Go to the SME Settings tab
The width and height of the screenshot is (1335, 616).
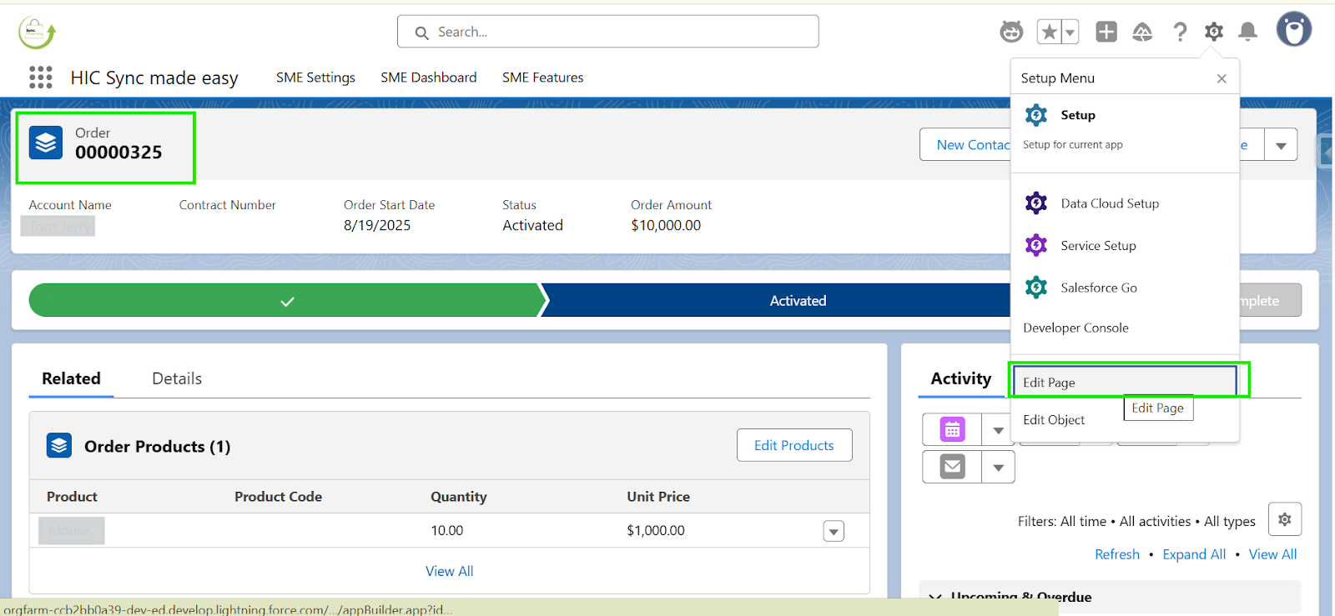tap(315, 78)
